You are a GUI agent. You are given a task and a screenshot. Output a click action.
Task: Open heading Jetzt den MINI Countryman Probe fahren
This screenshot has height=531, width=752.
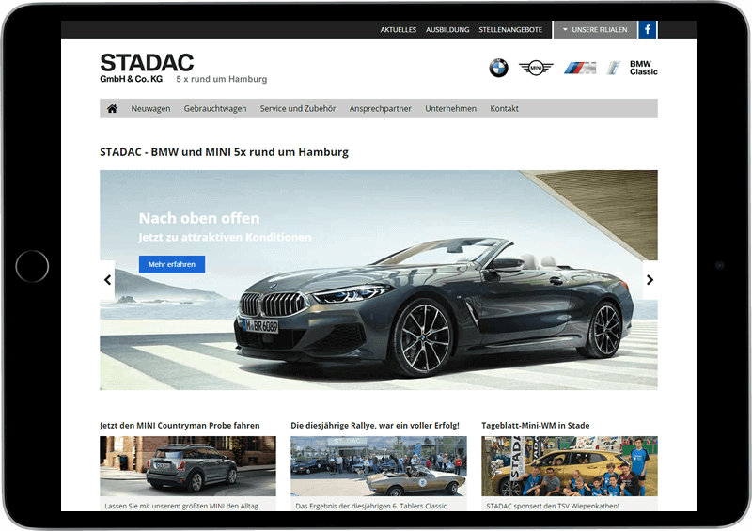click(180, 426)
